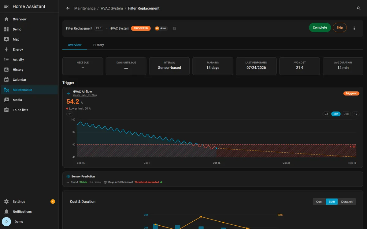Open search with the magnifier icon
The image size is (367, 229).
[x=359, y=9]
